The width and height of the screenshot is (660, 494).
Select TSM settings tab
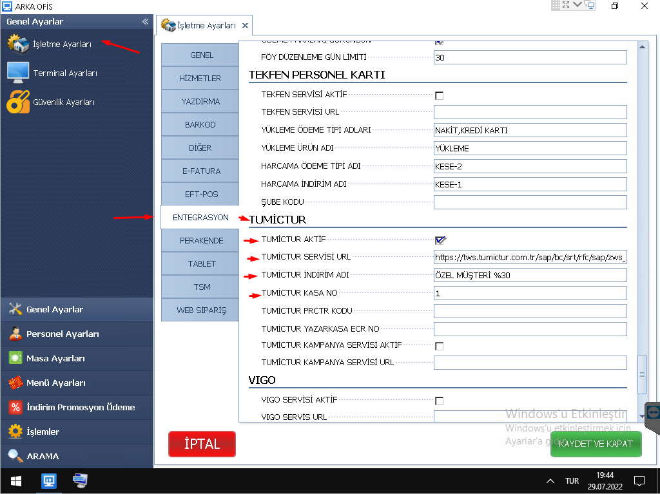pos(200,287)
